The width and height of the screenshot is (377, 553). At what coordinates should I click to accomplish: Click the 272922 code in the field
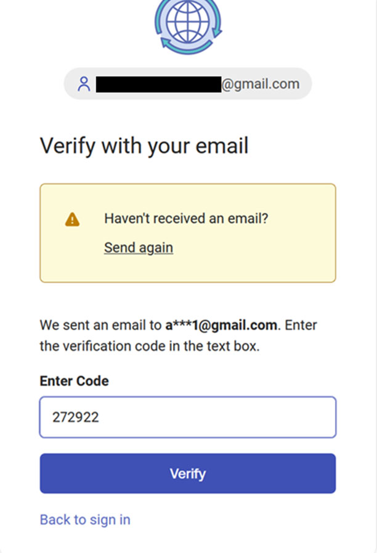pyautogui.click(x=76, y=417)
